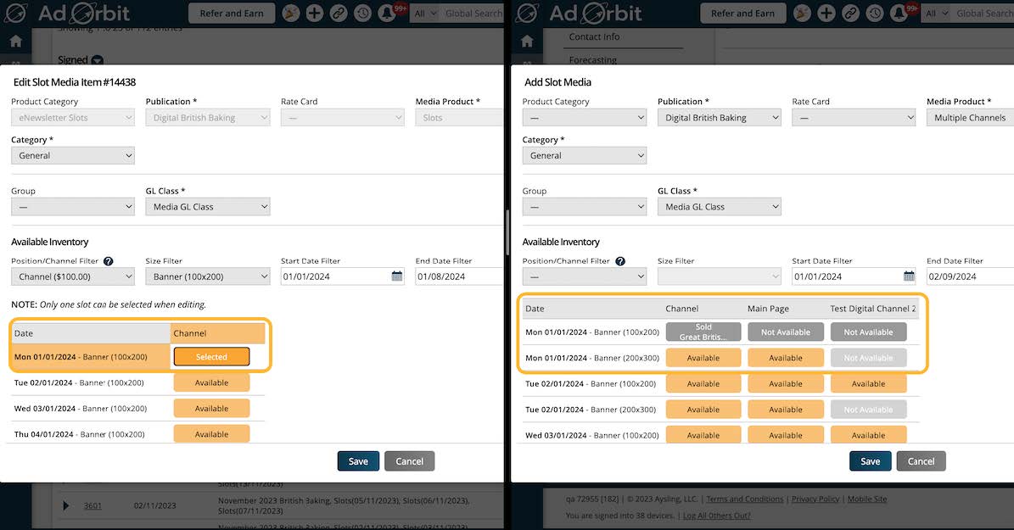Open the chain-link icon in the left window header
The image size is (1014, 530).
point(339,13)
